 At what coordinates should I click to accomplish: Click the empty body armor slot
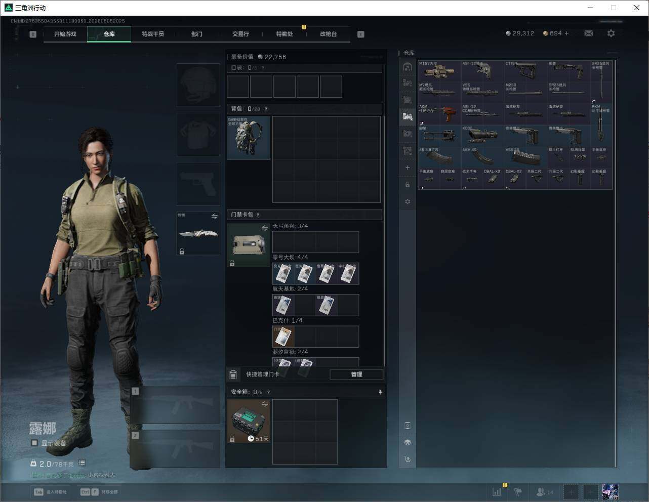[198, 134]
